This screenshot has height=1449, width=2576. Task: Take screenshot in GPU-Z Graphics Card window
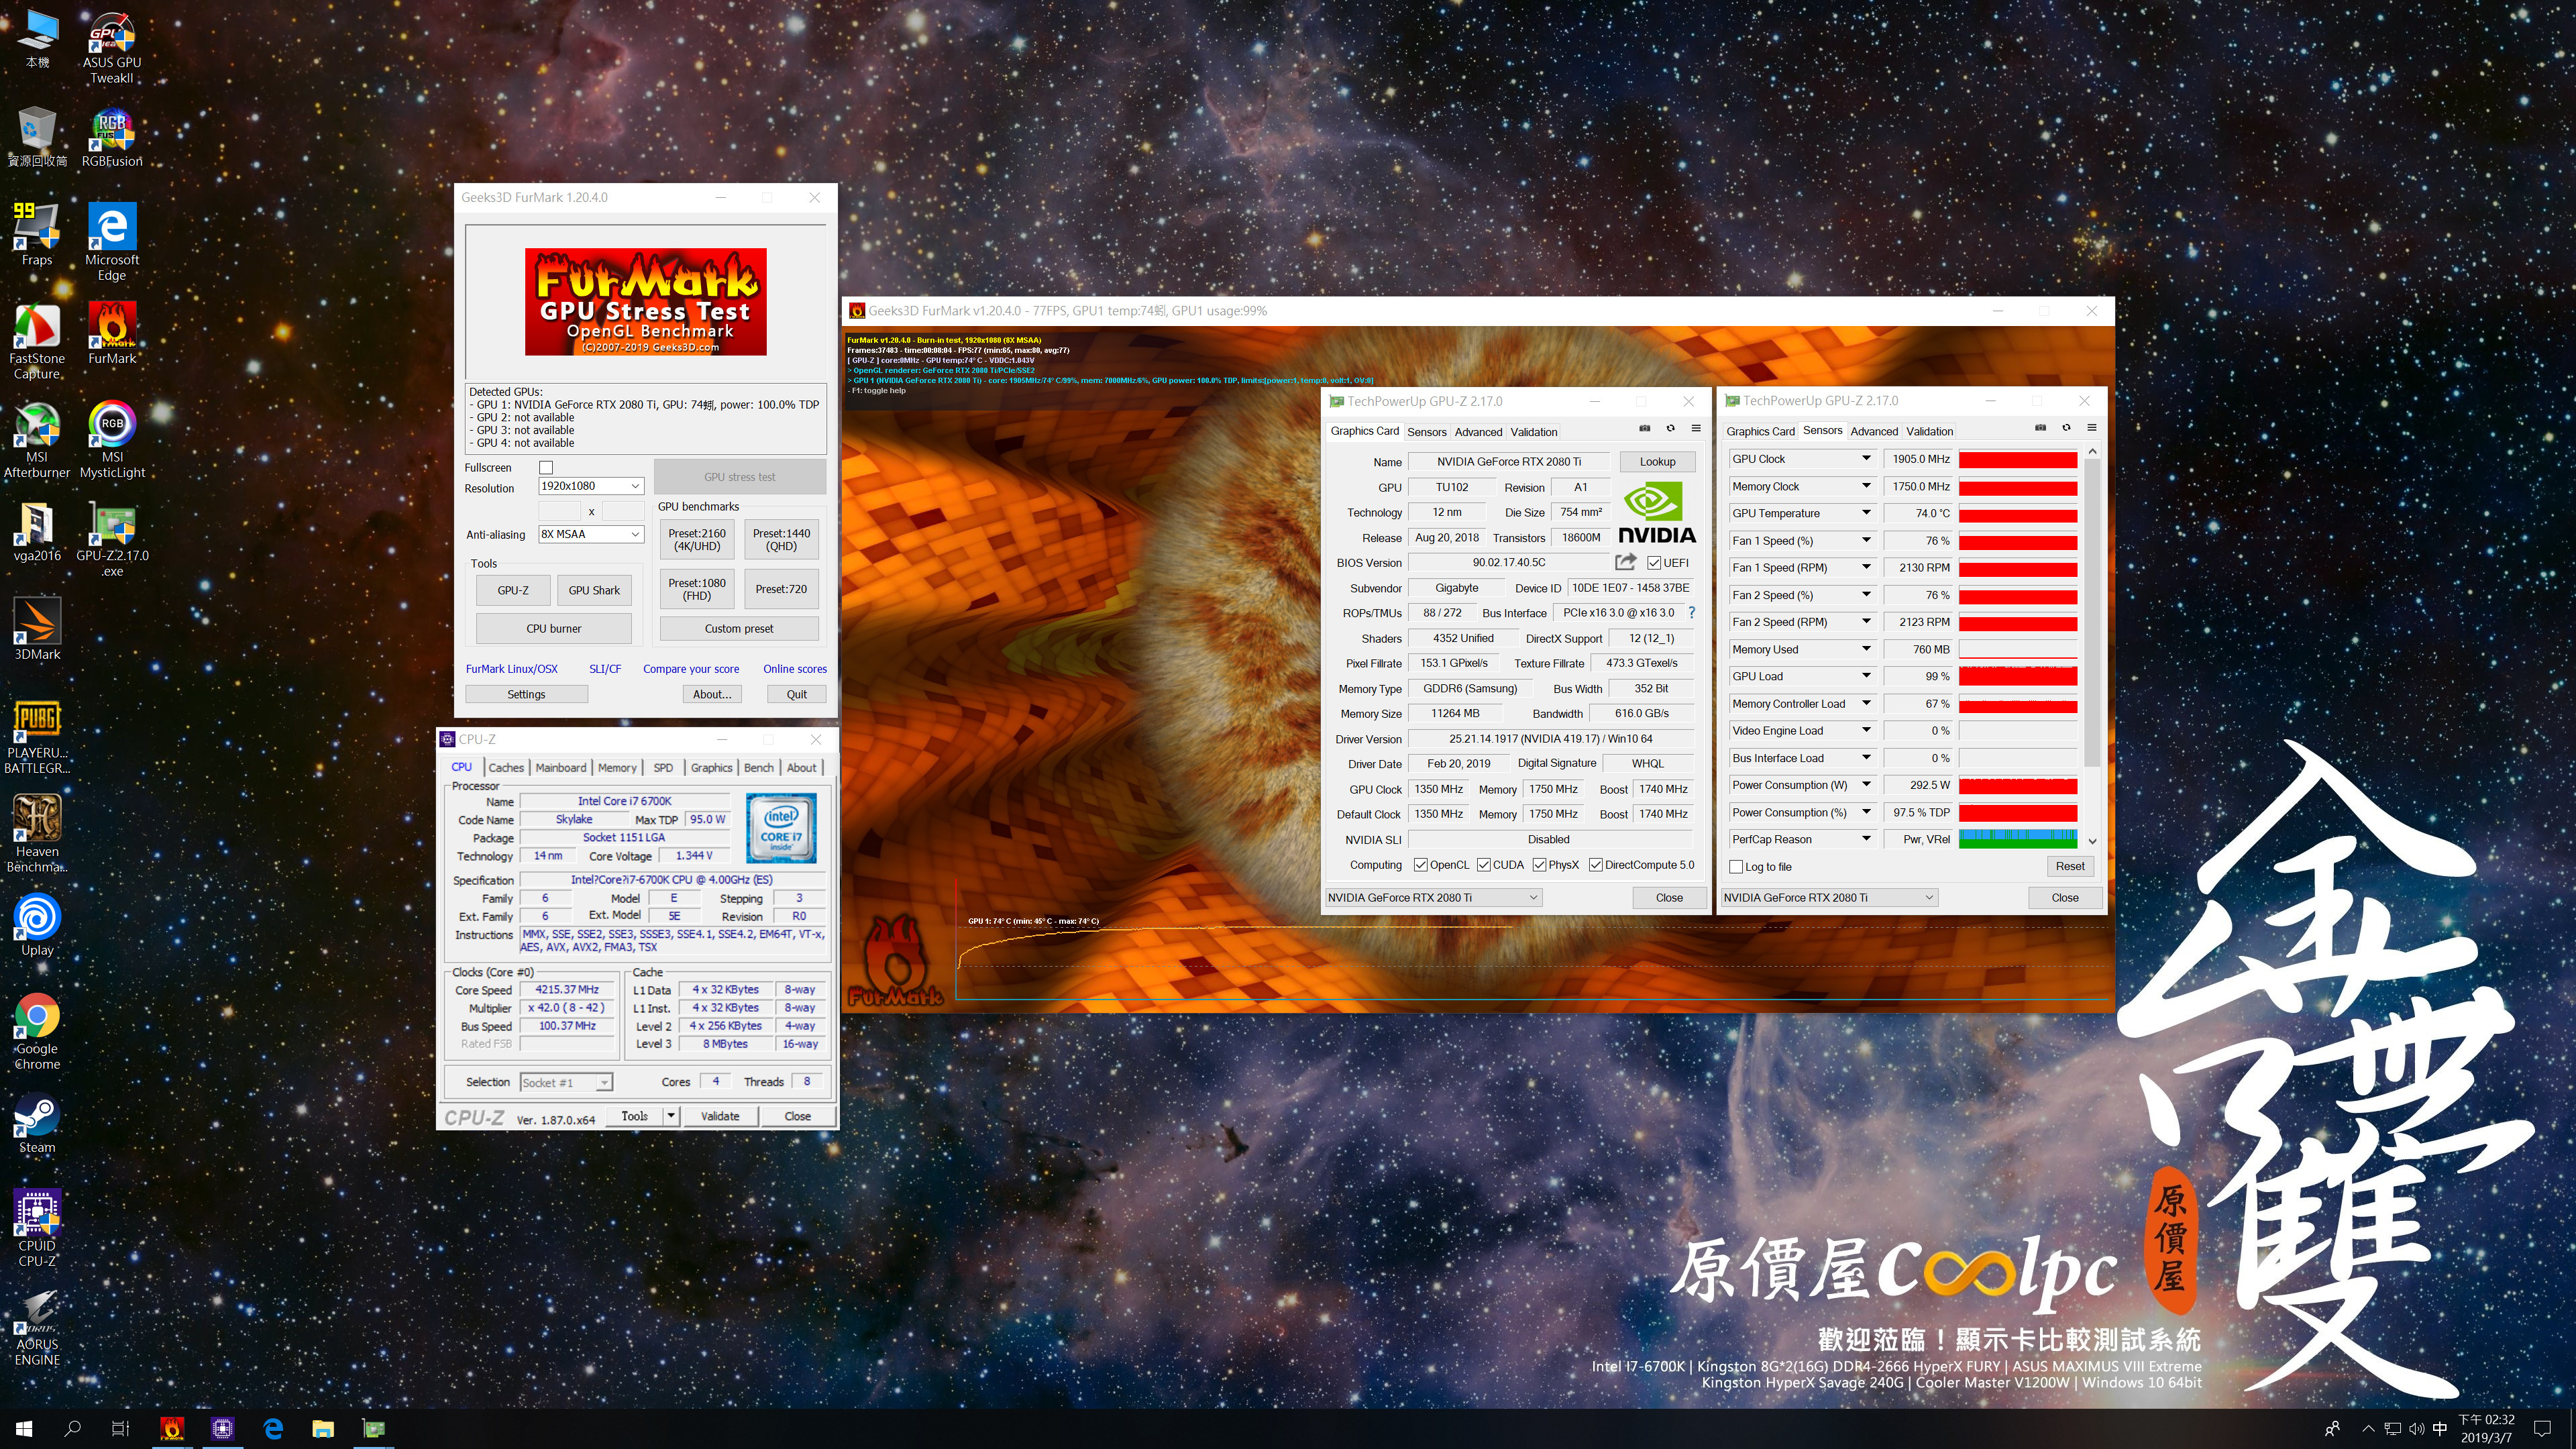pos(1645,429)
